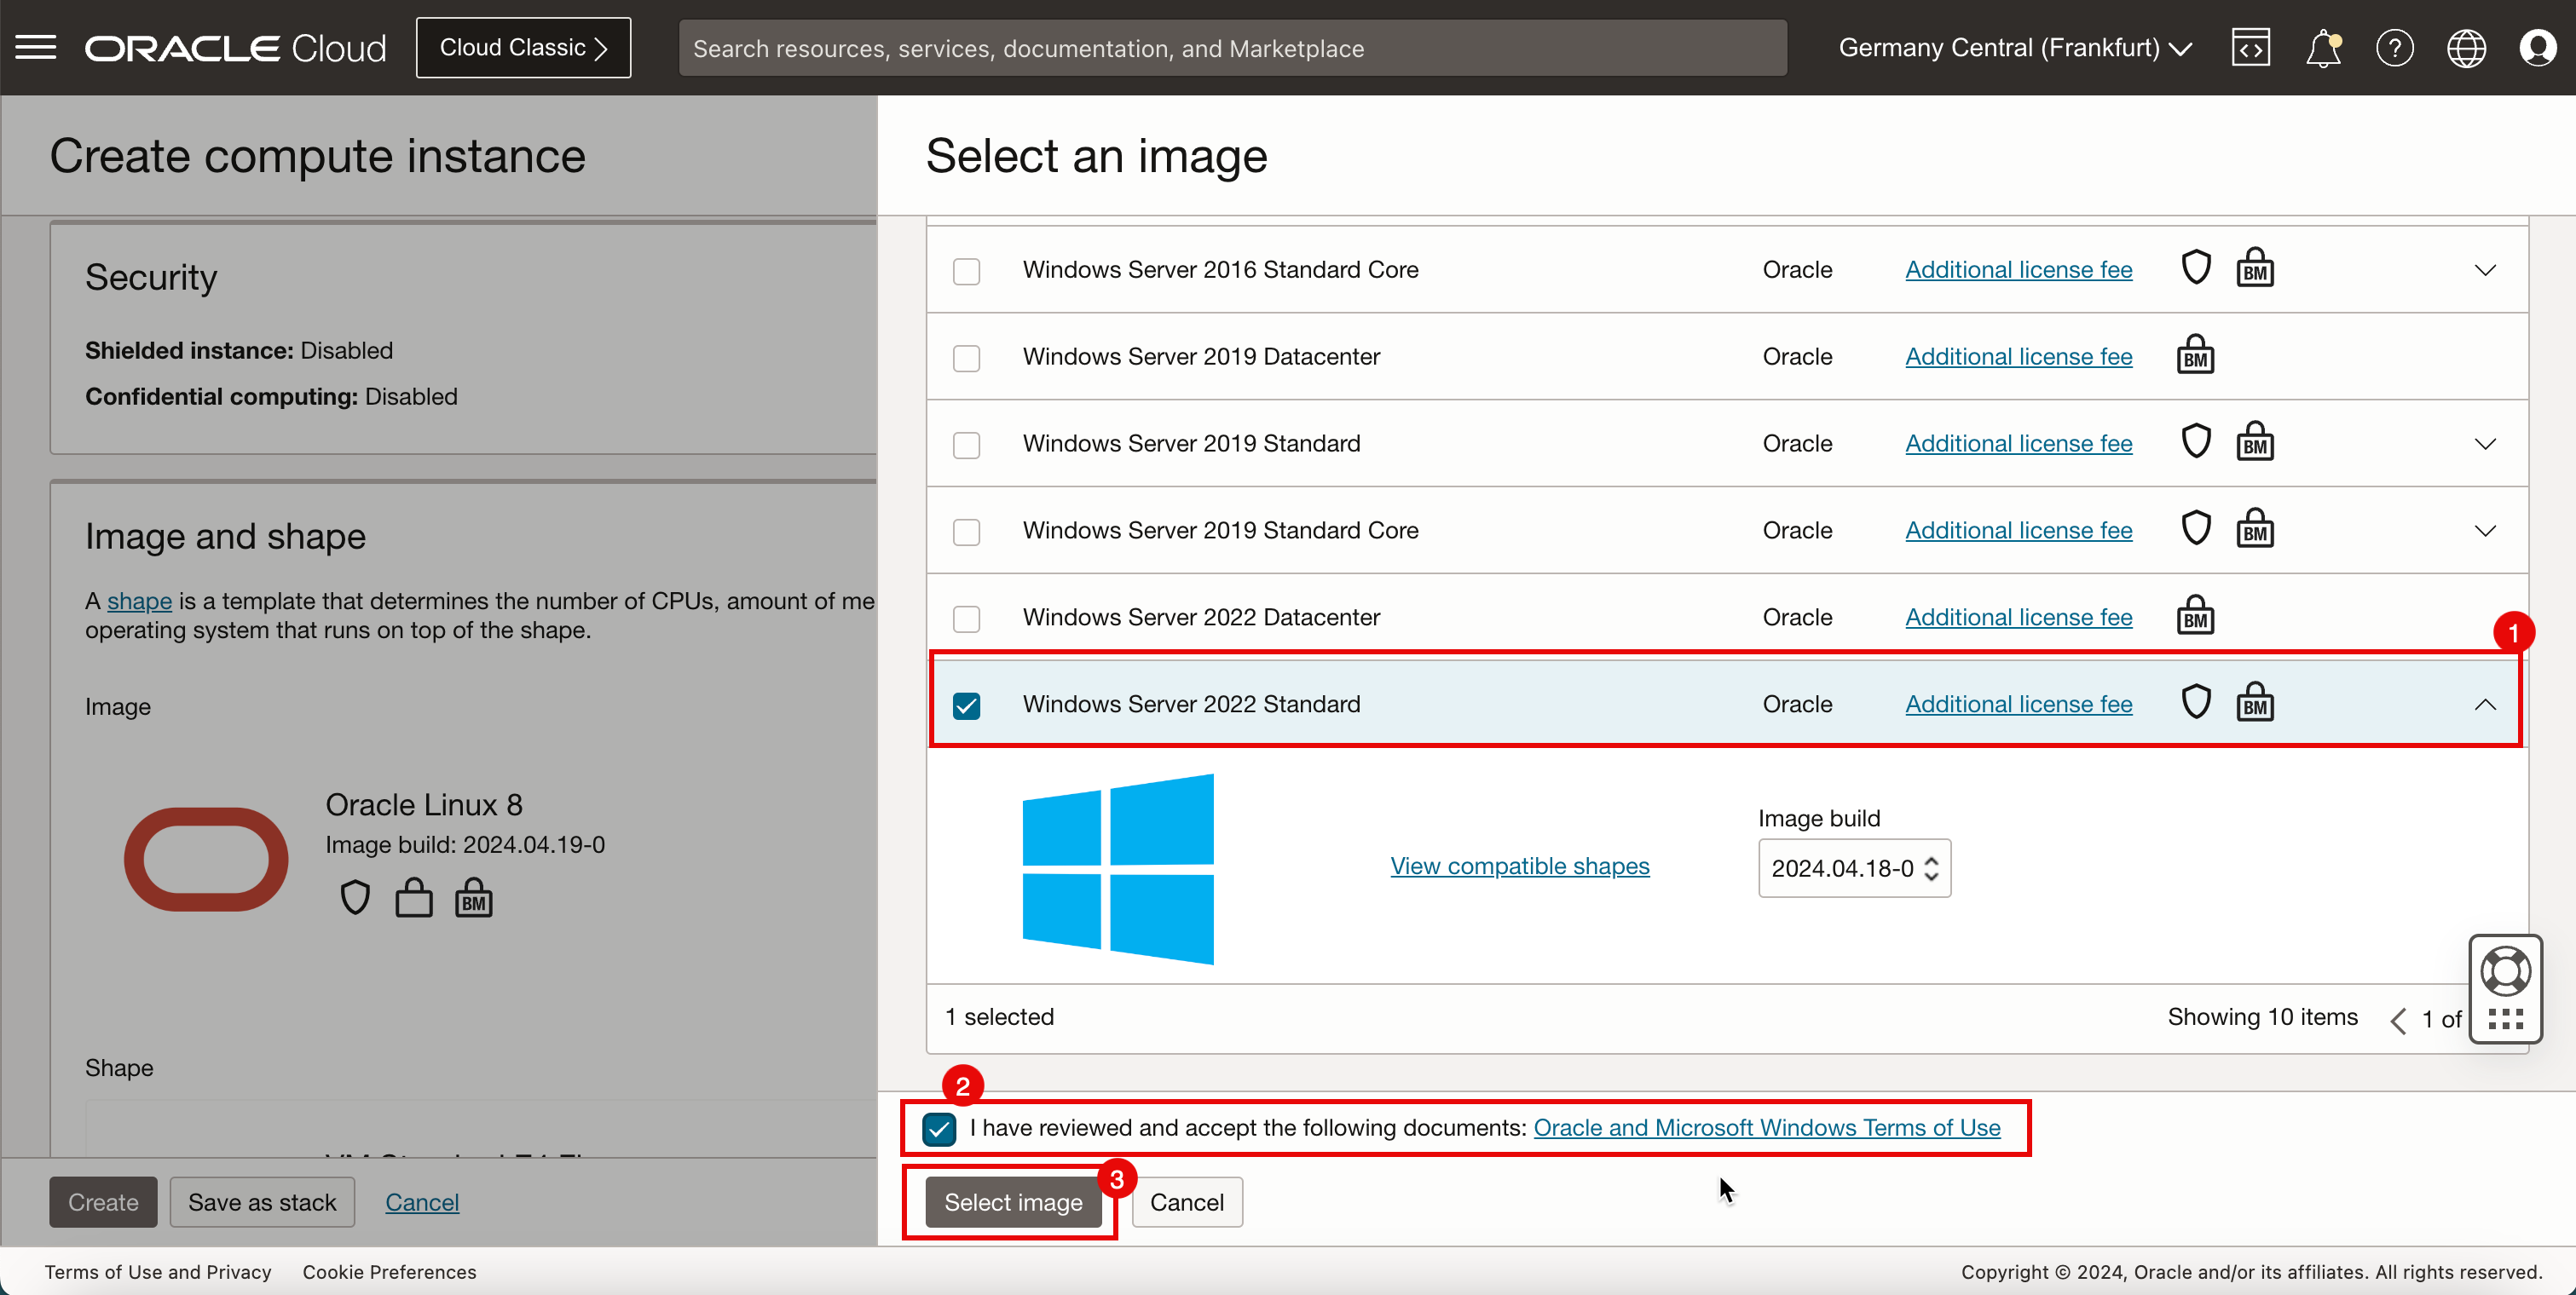
Task: Expand the Windows Server 2019 Standard row
Action: [2483, 445]
